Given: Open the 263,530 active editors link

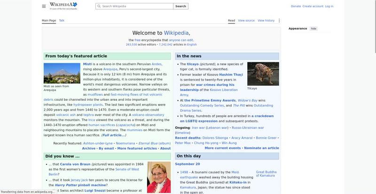Looking at the screenshot, I should click(132, 45).
